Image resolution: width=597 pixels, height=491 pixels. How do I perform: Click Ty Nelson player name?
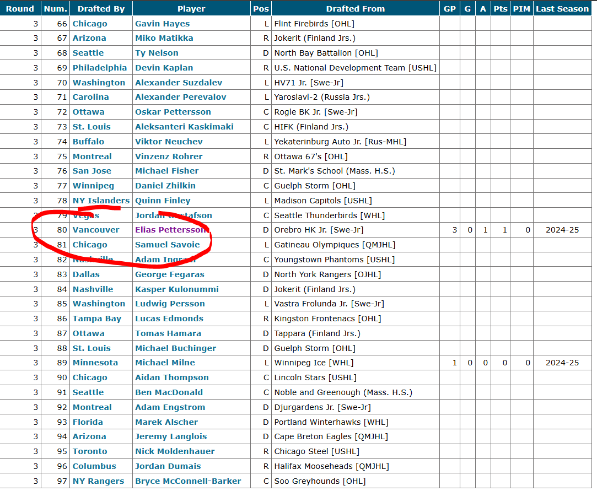click(157, 53)
